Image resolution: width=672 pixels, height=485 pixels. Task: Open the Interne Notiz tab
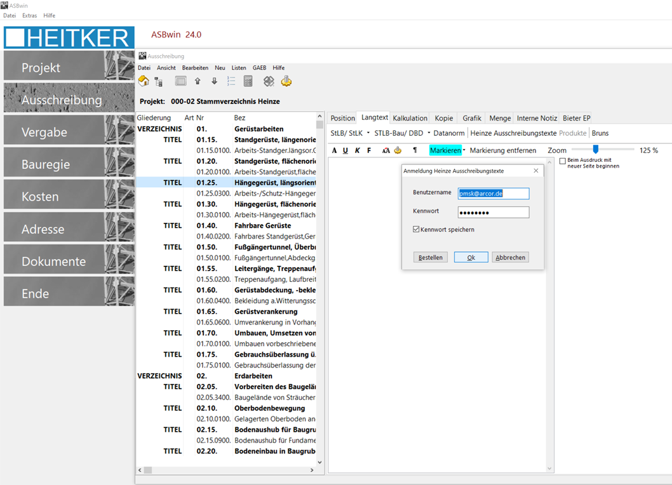pos(537,118)
